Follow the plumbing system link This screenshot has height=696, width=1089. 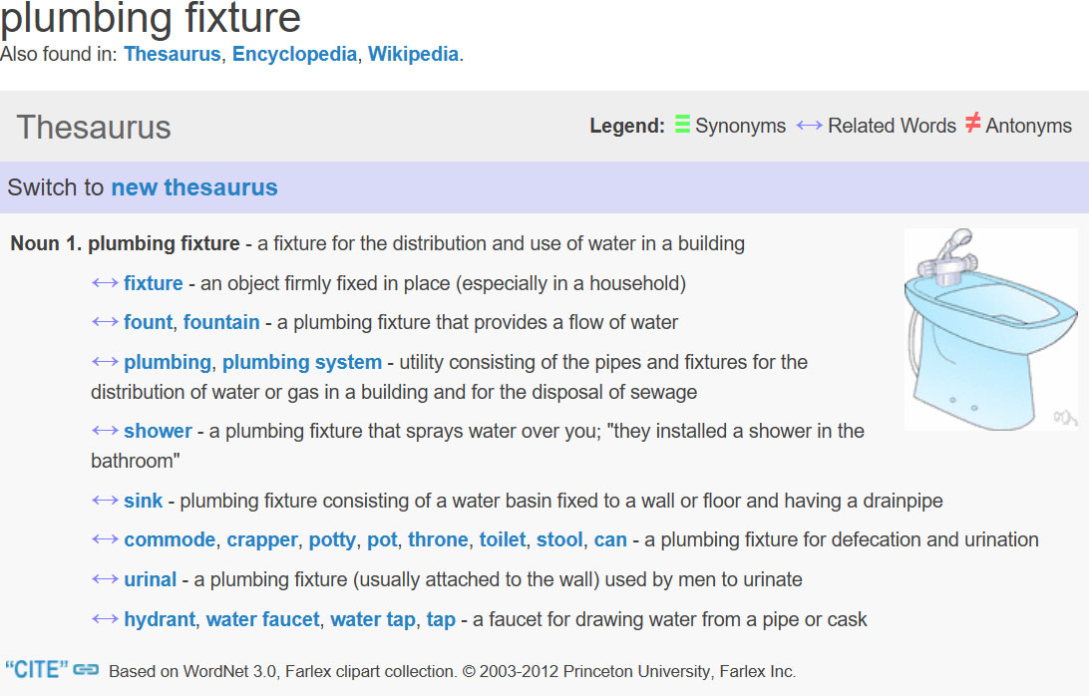click(x=302, y=362)
